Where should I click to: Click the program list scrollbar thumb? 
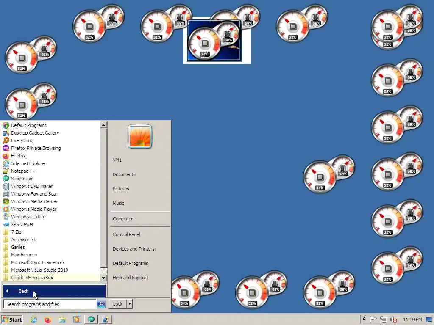point(104,198)
